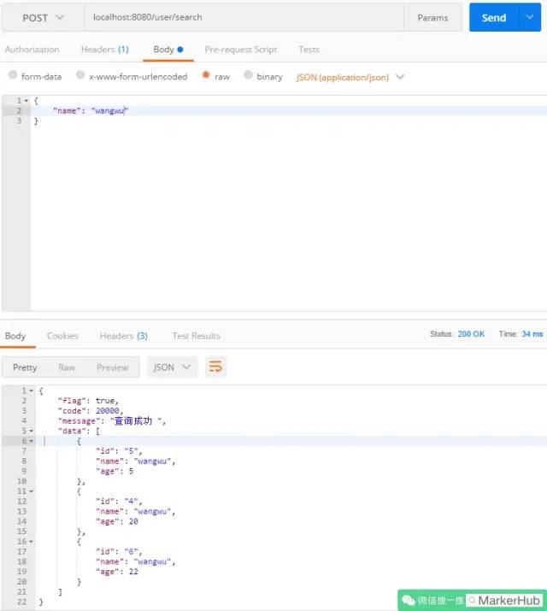Open the Authorization tab
Screen dimensions: 547x611
click(32, 50)
